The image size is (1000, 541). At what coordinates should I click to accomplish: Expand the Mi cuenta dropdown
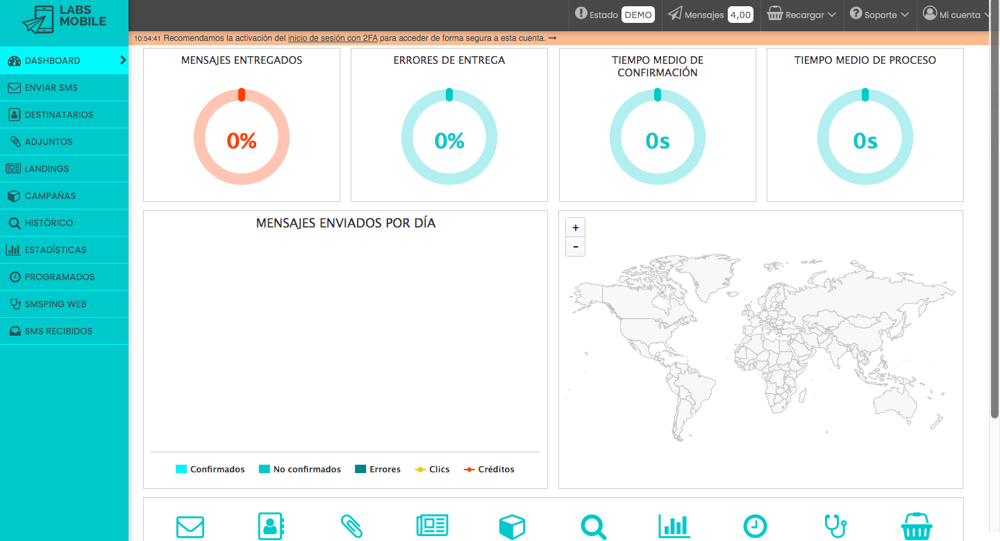956,15
